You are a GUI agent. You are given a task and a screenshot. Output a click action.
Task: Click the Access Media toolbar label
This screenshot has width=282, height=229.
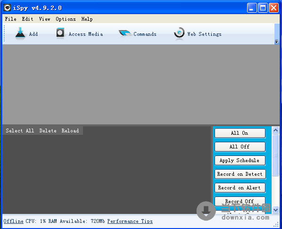point(86,34)
